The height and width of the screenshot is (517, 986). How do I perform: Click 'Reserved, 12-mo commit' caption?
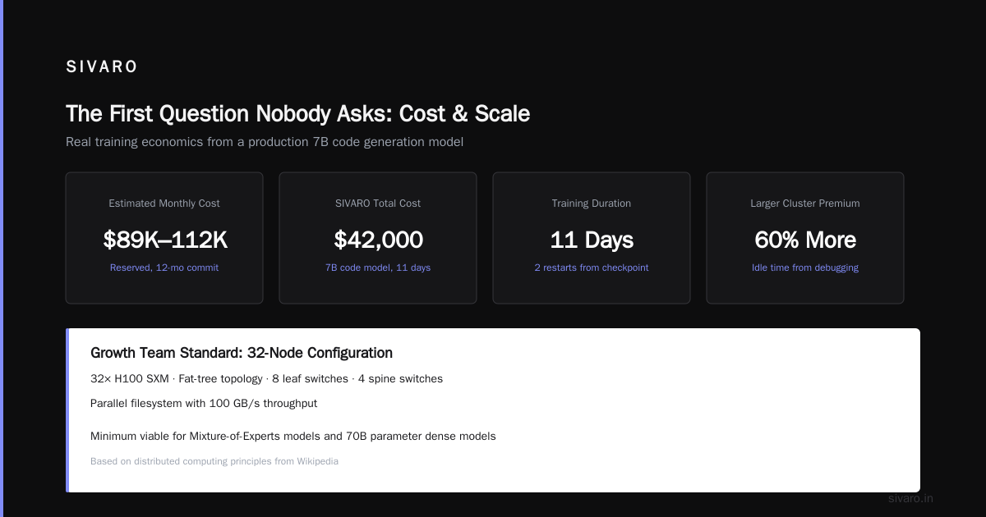164,268
